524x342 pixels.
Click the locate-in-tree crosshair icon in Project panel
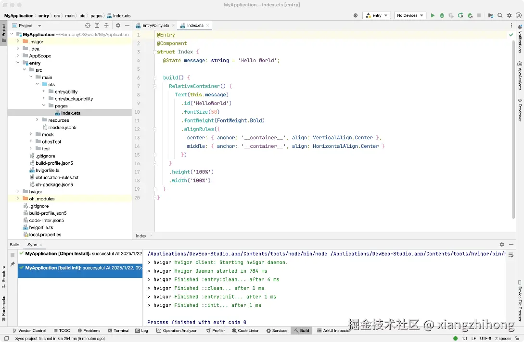click(x=88, y=26)
